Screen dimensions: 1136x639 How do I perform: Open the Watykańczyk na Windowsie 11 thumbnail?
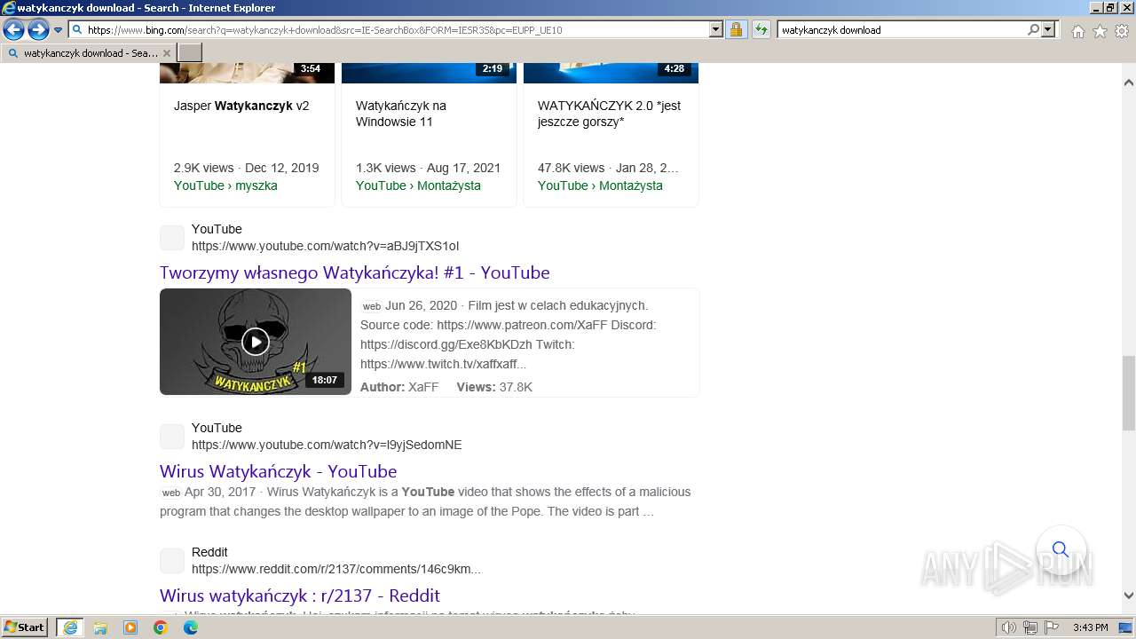coord(429,73)
